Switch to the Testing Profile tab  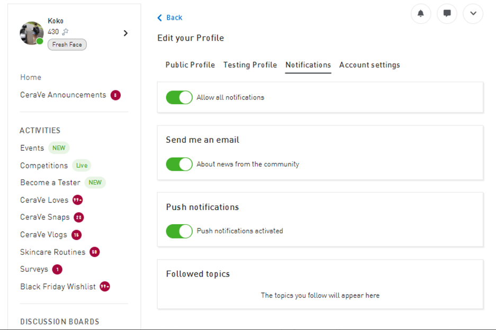pyautogui.click(x=250, y=65)
